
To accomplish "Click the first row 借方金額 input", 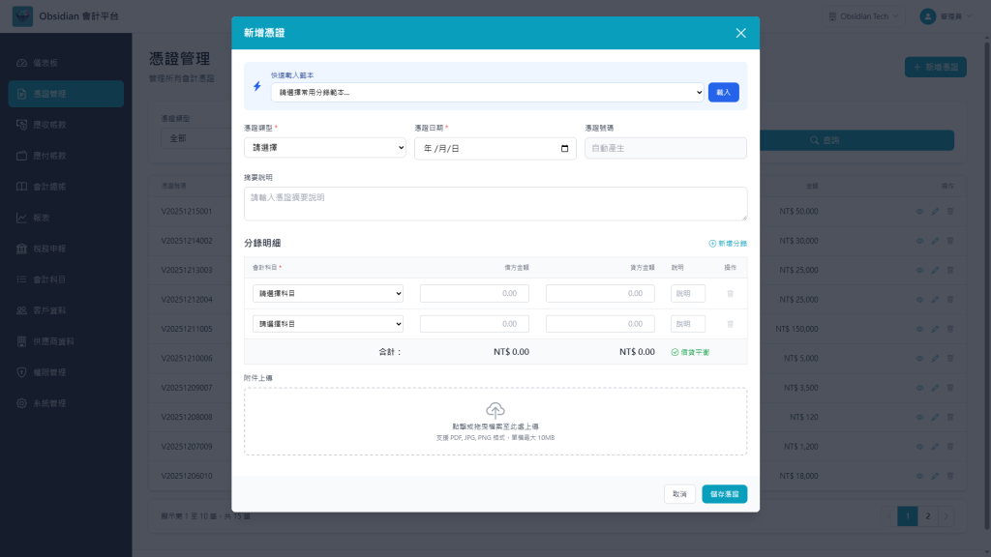I will [x=474, y=294].
